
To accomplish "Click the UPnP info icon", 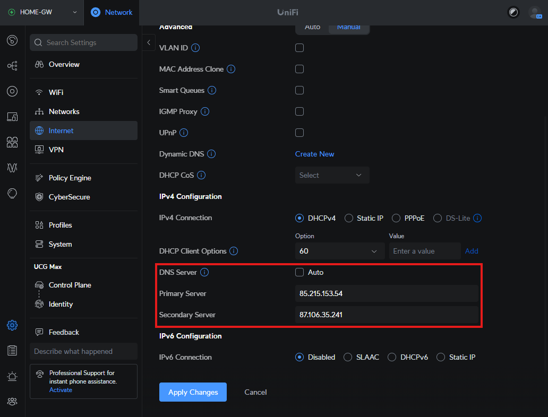I will pyautogui.click(x=184, y=133).
